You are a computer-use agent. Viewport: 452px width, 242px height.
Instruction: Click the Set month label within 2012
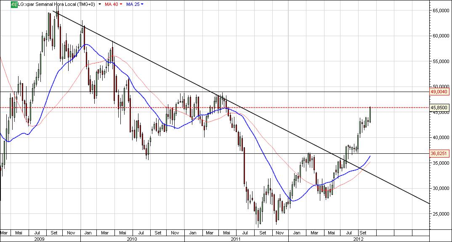tap(363, 233)
